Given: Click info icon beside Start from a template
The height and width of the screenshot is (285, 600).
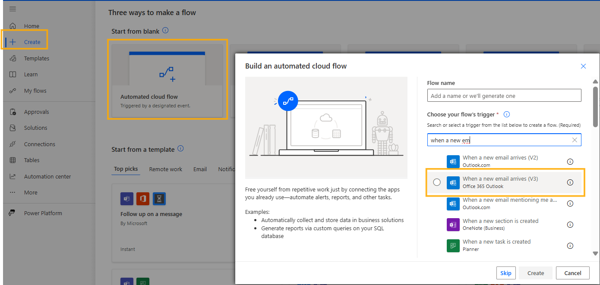Looking at the screenshot, I should click(x=180, y=149).
